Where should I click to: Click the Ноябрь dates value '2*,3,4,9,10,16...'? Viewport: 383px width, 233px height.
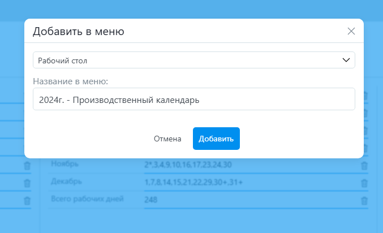[x=188, y=165]
